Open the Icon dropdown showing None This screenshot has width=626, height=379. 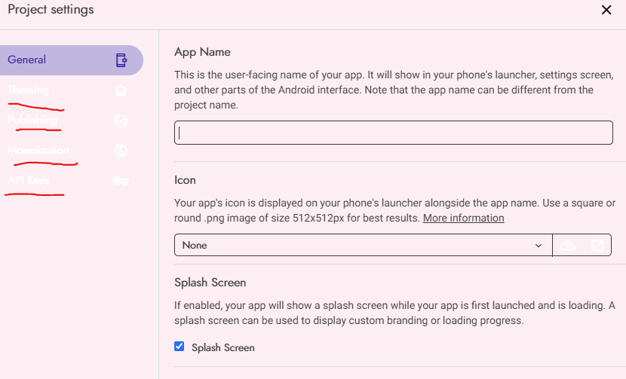354,246
